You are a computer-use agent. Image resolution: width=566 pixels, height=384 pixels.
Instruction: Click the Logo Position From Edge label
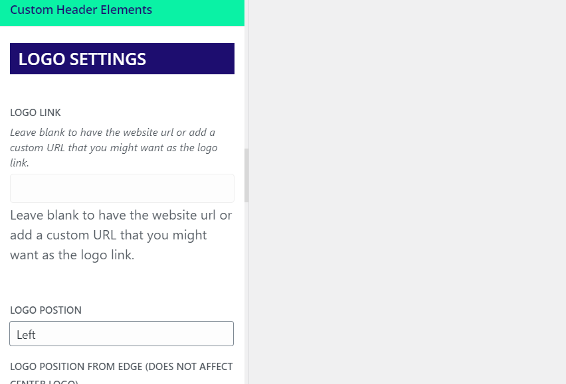click(x=122, y=367)
